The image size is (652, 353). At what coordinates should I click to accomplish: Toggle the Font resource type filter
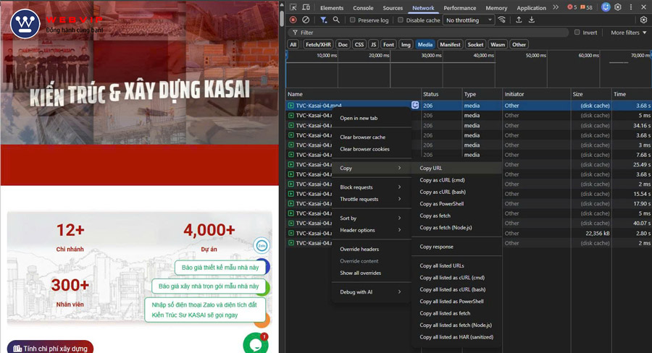tap(388, 44)
